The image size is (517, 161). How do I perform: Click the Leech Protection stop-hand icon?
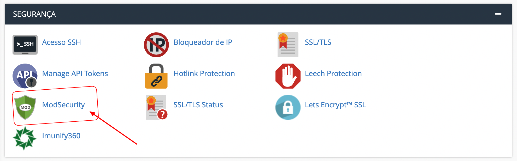288,76
